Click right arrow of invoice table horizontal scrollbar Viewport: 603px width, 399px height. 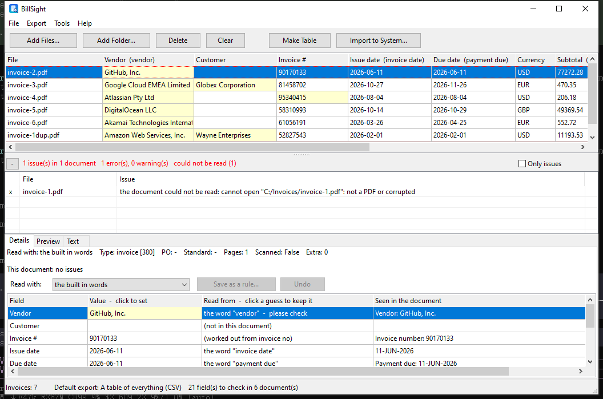pyautogui.click(x=583, y=147)
